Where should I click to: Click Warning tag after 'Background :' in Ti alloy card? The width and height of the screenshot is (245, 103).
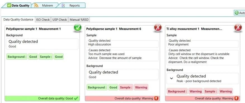pyautogui.click(x=196, y=91)
